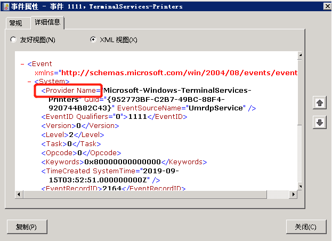Click the Keywords 0x80000000000000 value
The image size is (332, 241).
tap(123, 162)
